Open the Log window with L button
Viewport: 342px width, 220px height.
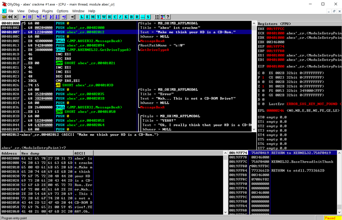click(82, 17)
